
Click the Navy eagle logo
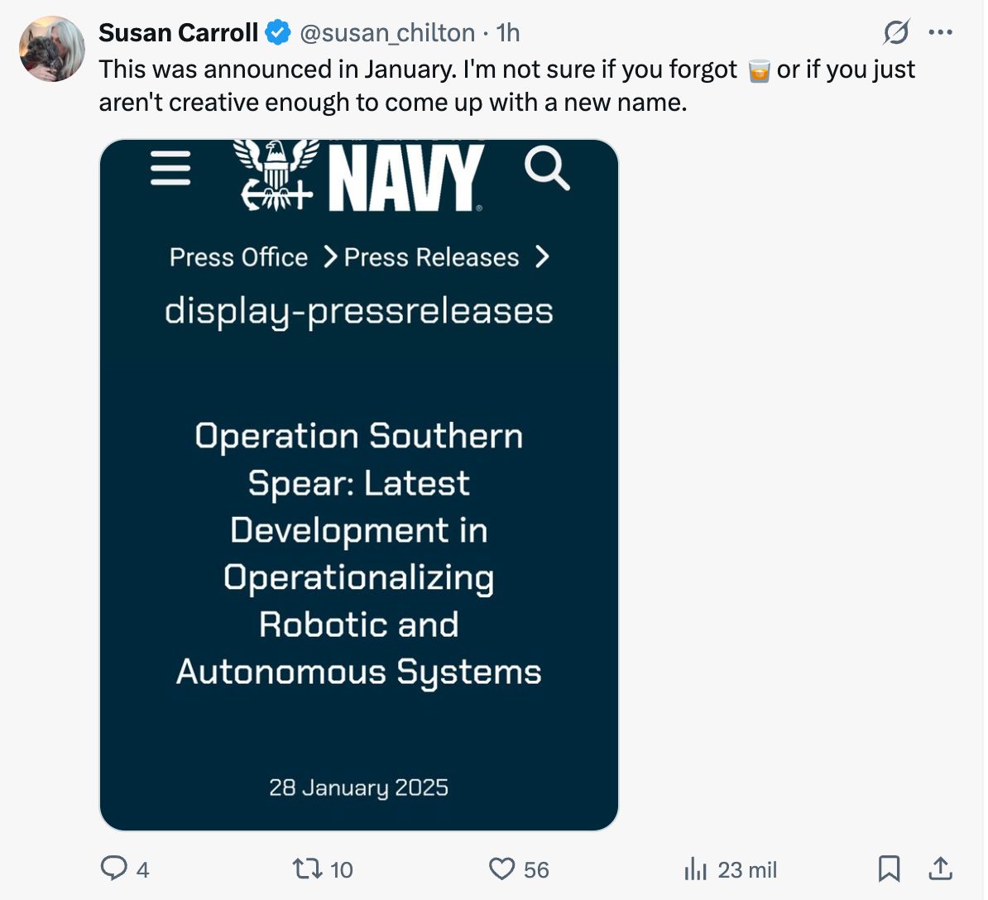276,175
